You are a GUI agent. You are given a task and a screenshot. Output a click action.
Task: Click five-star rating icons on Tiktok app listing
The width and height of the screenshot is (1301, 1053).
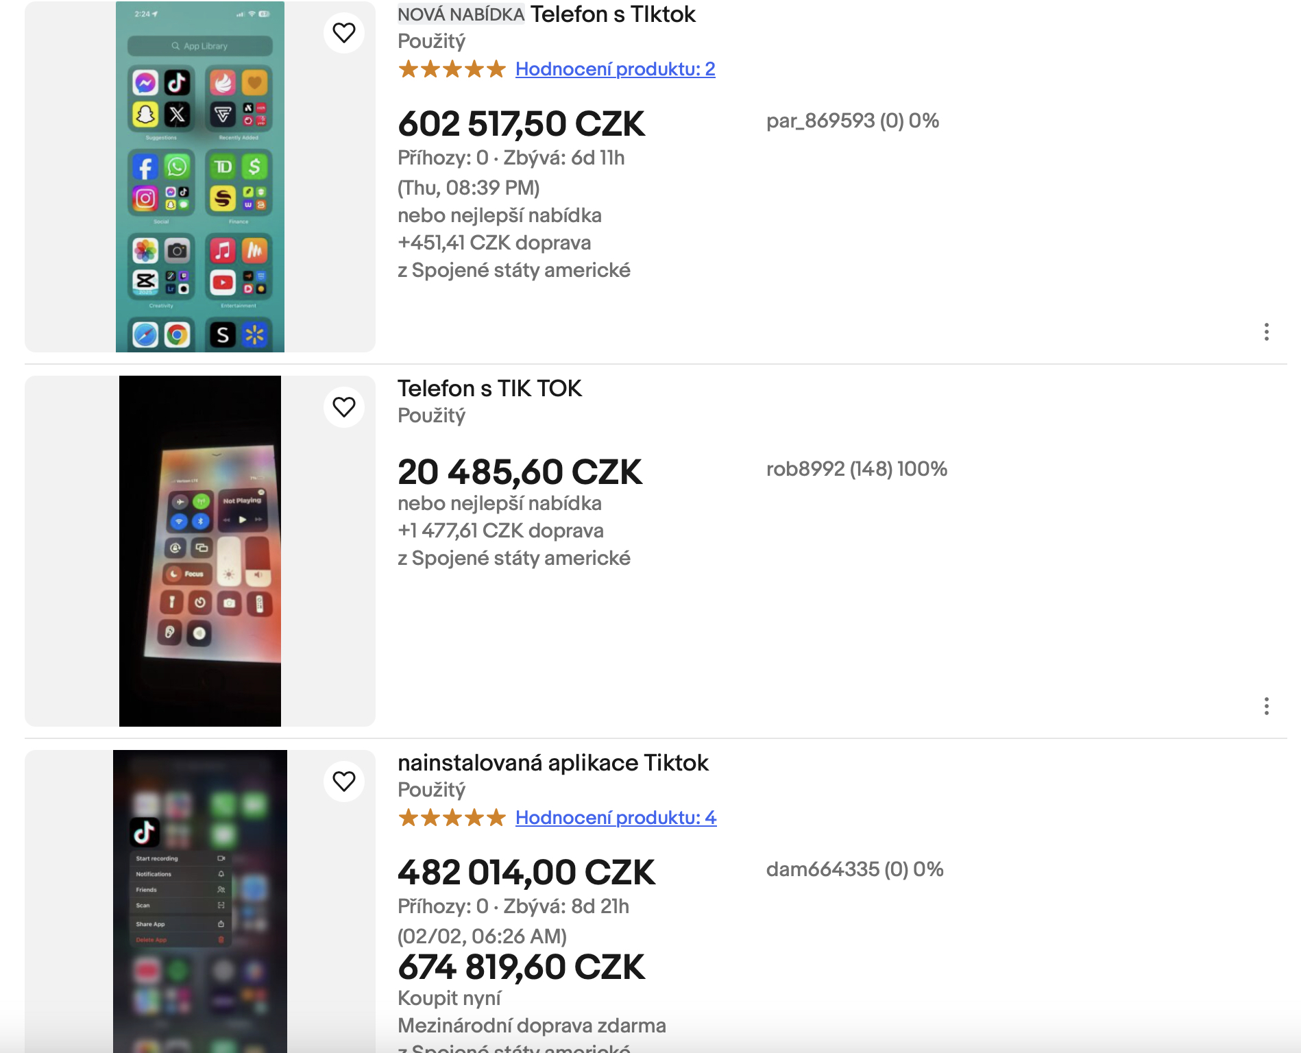click(x=450, y=817)
